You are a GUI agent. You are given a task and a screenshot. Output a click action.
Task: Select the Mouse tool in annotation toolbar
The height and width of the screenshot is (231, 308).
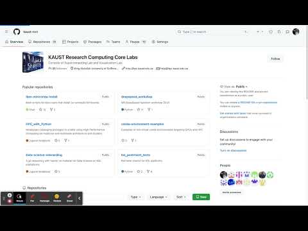coord(19,198)
